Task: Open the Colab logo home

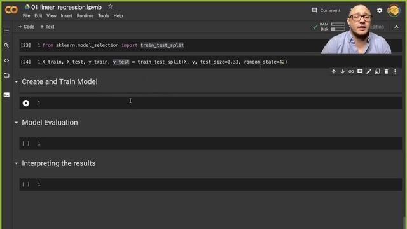Action: click(11, 10)
